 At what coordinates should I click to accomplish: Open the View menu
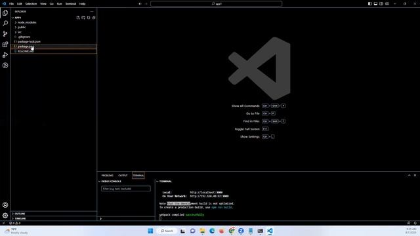(43, 4)
